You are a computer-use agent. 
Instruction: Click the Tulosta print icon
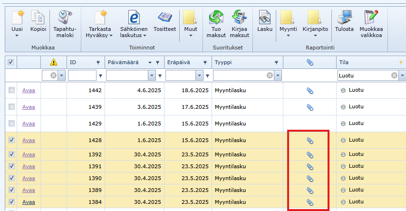click(344, 18)
